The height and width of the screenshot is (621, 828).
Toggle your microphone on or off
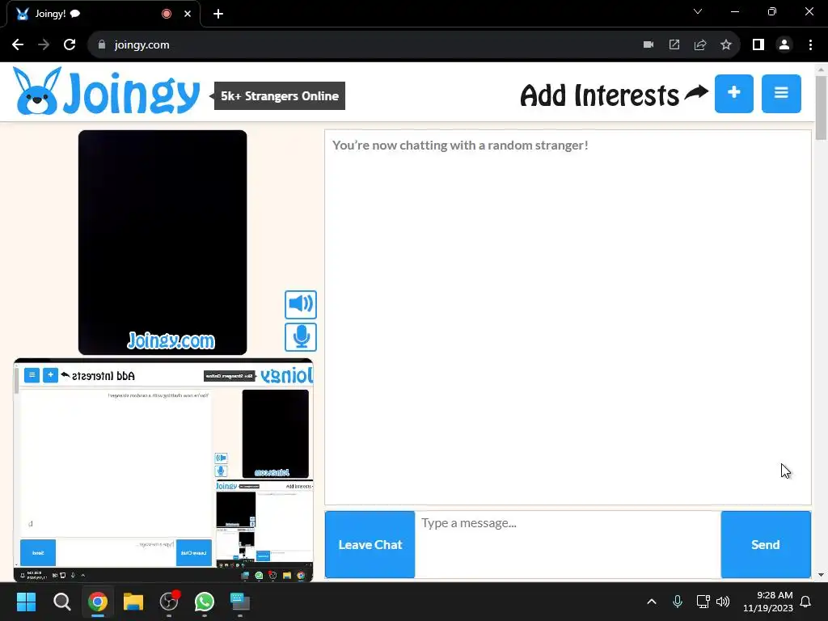point(301,337)
